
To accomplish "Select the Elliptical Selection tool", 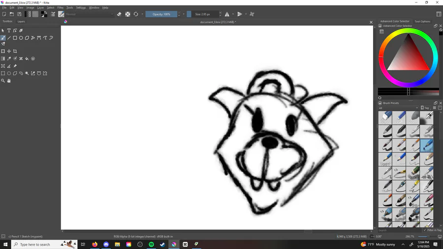I will tap(9, 73).
